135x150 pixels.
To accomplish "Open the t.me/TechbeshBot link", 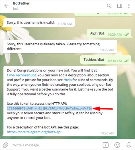I will click(21, 75).
